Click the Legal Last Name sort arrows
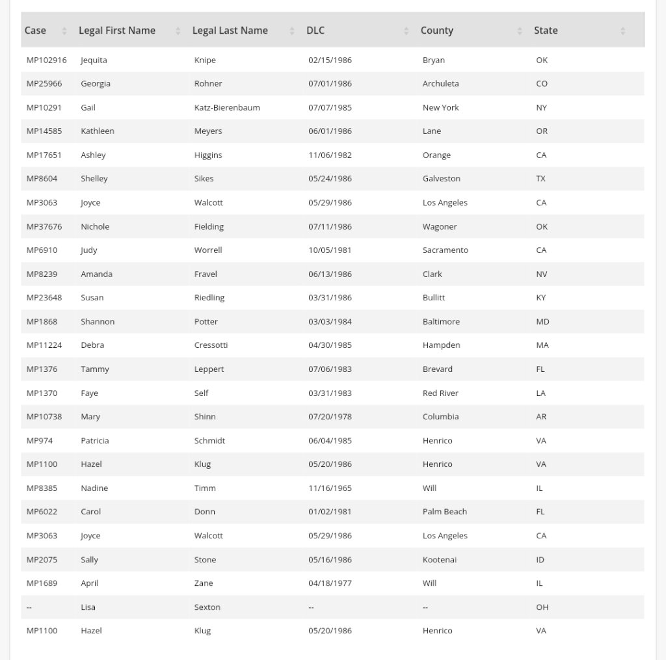This screenshot has width=666, height=660. tap(291, 31)
